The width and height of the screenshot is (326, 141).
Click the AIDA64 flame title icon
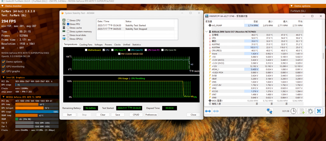point(62,13)
